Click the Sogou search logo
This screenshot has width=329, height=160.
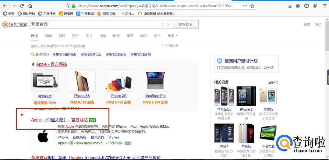point(15,25)
